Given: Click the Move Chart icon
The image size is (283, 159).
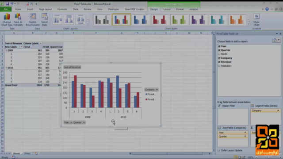Looking at the screenshot, I should coord(256,19).
